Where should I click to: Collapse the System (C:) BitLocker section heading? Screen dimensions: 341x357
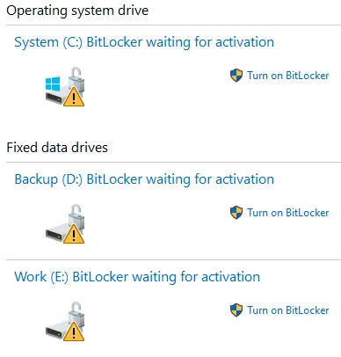[x=144, y=42]
